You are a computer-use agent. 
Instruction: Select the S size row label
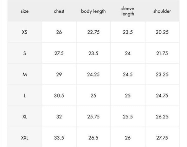coord(25,54)
